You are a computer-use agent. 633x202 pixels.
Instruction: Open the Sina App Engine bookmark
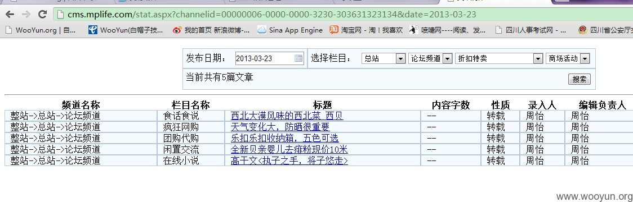point(290,30)
